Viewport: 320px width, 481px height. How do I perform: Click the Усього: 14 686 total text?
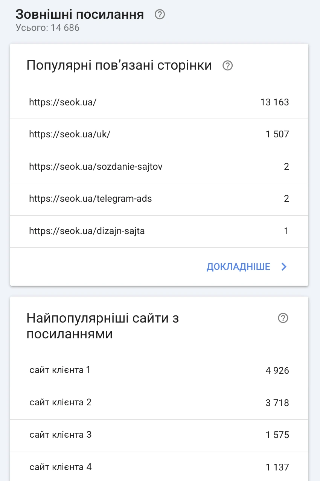click(47, 28)
